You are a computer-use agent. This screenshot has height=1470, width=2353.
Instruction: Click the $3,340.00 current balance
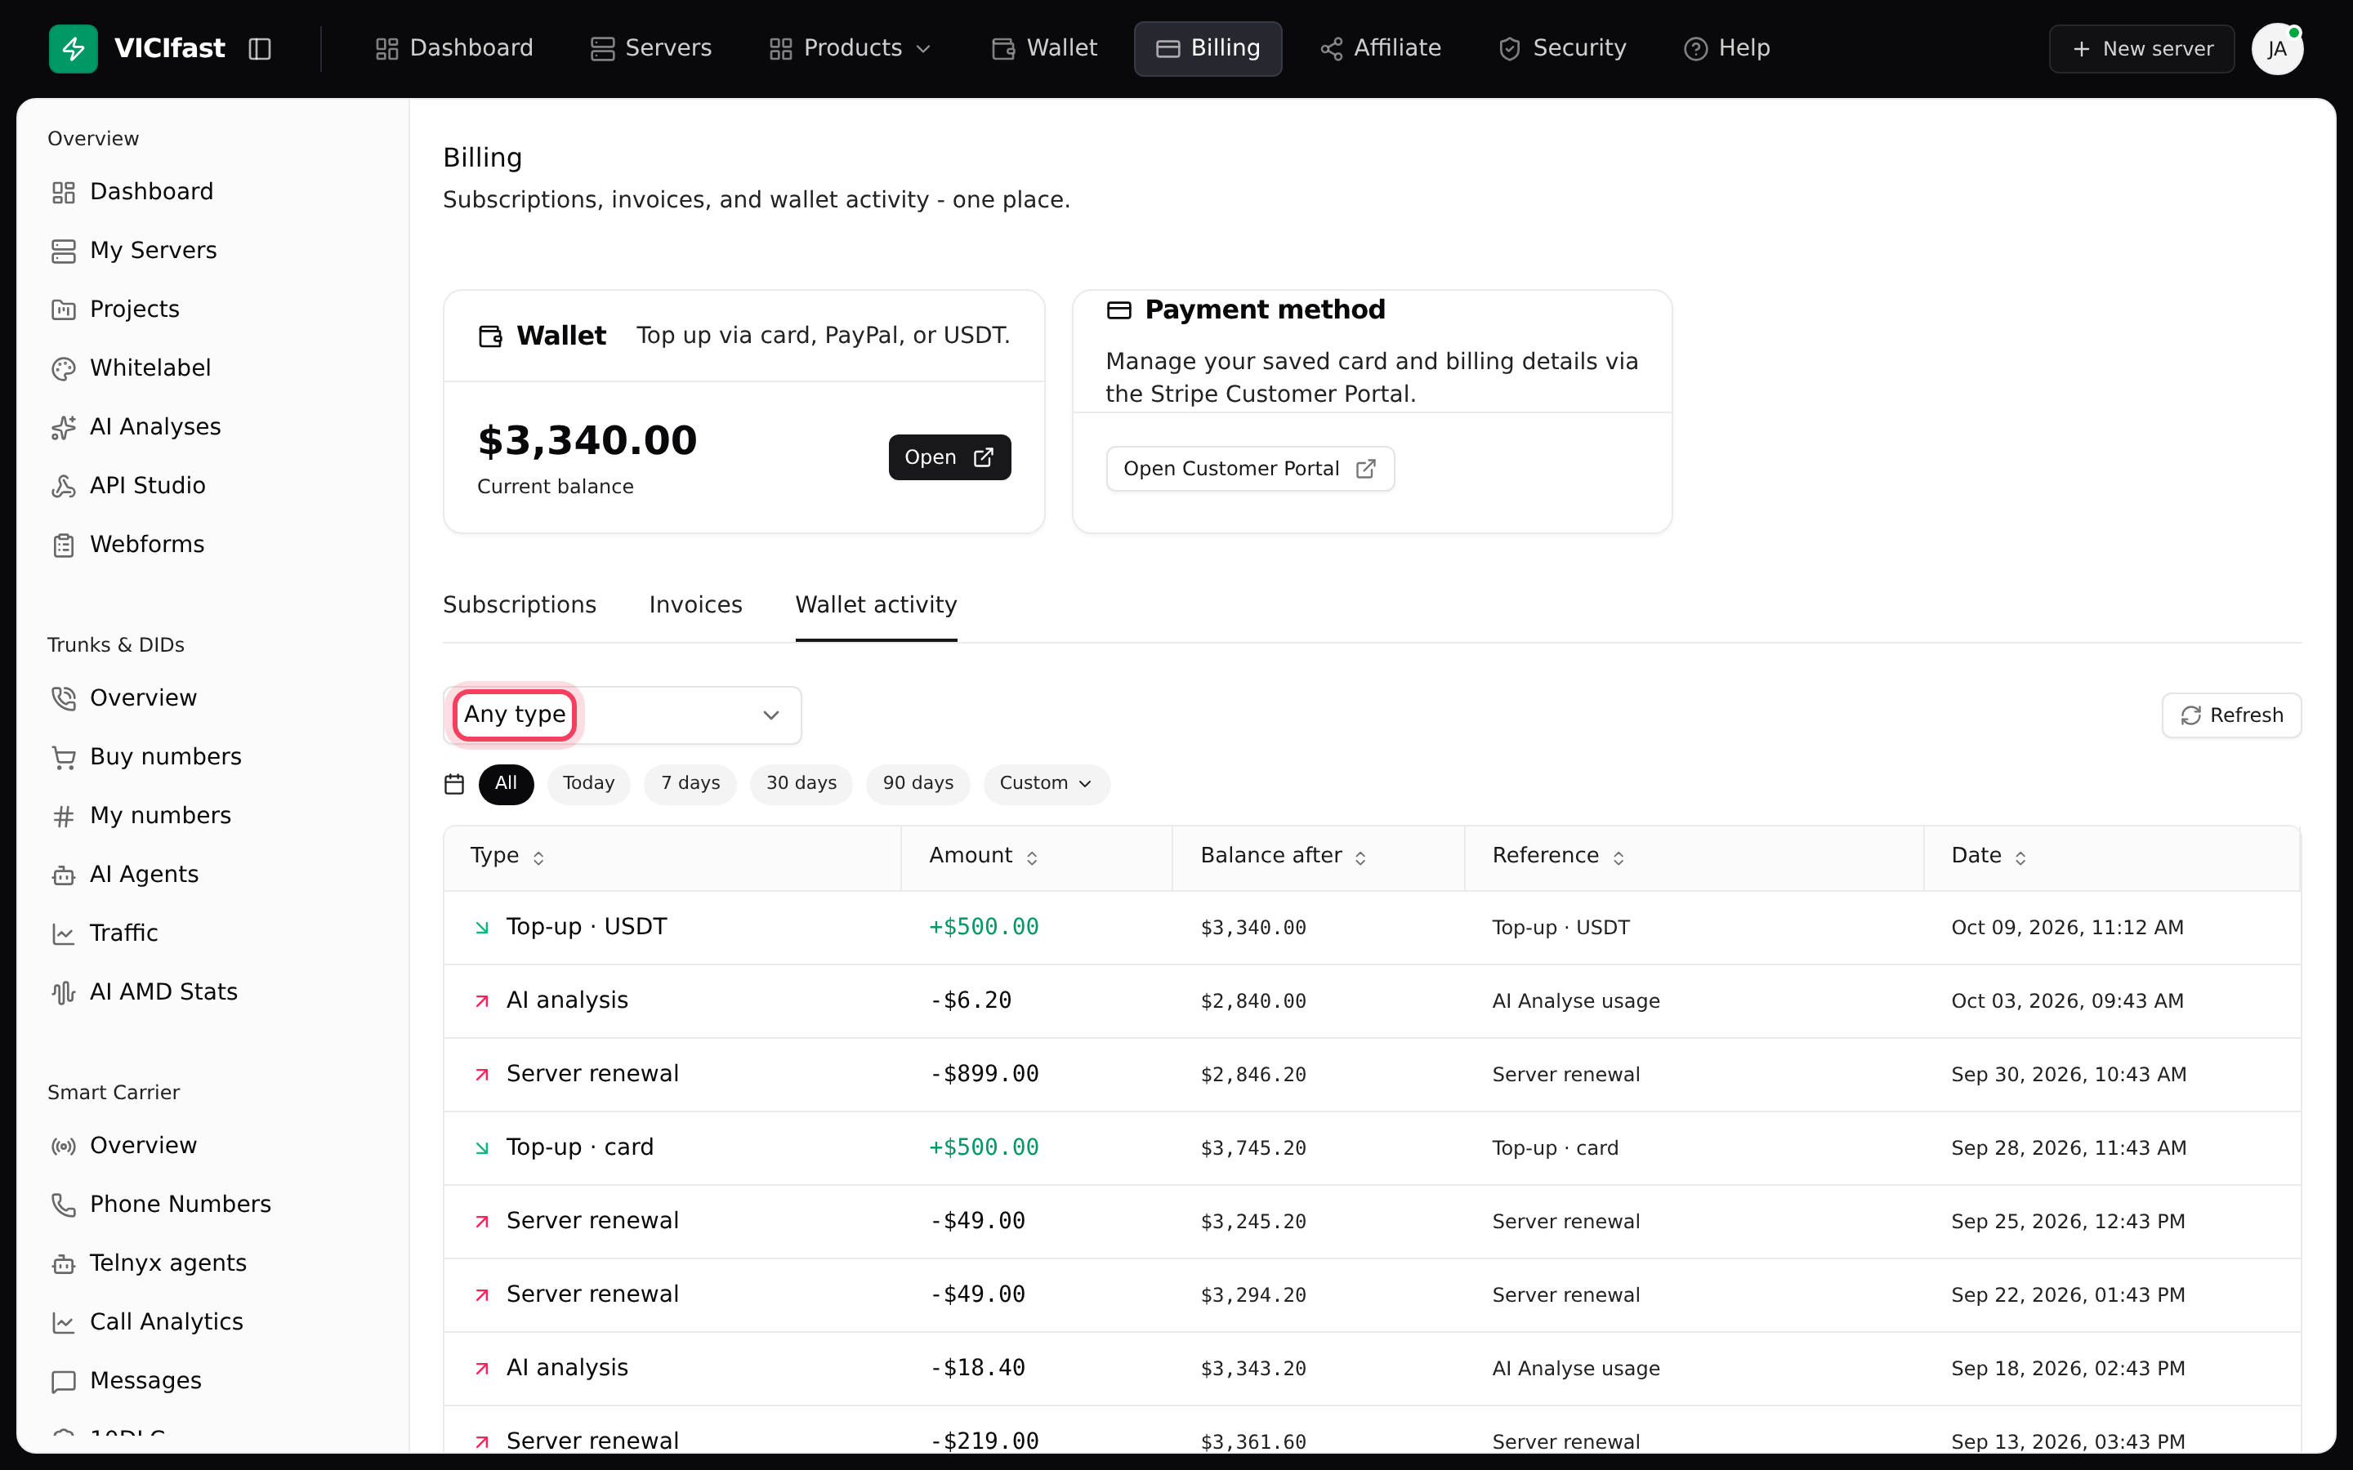tap(587, 441)
